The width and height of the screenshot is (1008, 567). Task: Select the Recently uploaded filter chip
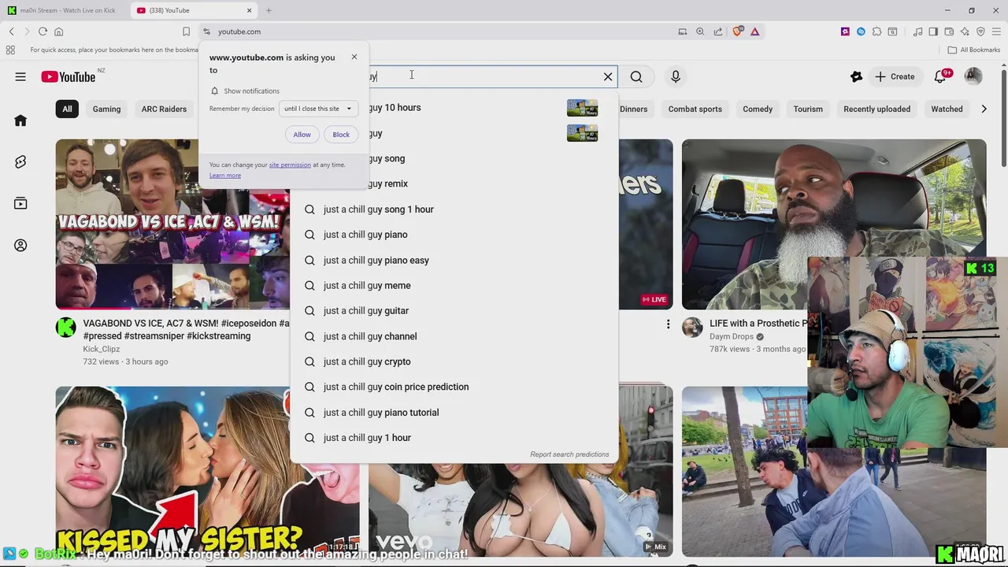[x=876, y=109]
